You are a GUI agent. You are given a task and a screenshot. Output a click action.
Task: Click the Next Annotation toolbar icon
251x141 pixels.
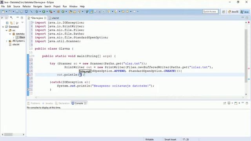pos(109,11)
